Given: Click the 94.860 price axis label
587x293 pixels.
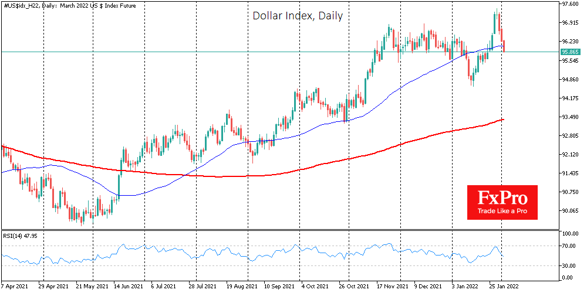Looking at the screenshot, I should (x=571, y=80).
